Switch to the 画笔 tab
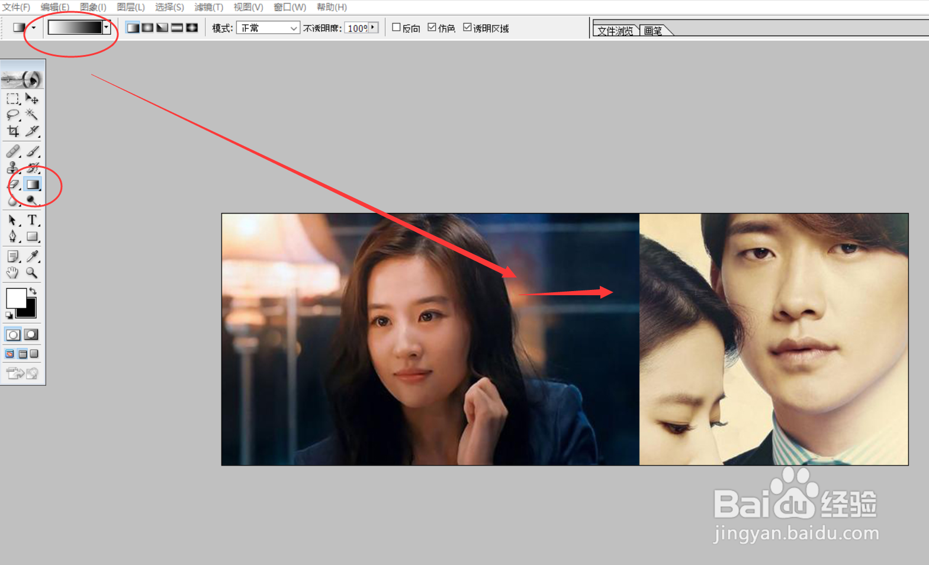Screen dimensions: 929x565 (653, 31)
